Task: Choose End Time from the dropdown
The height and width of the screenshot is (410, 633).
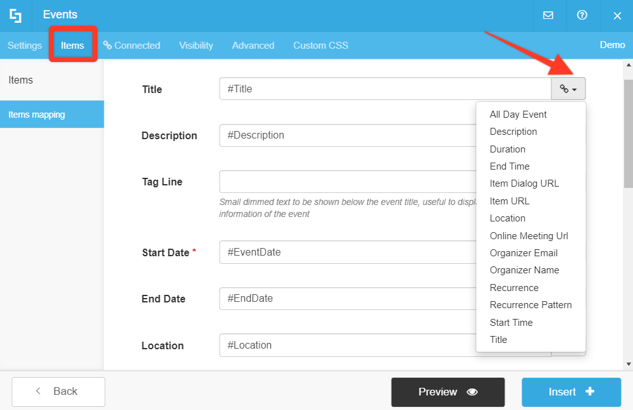Action: 510,166
